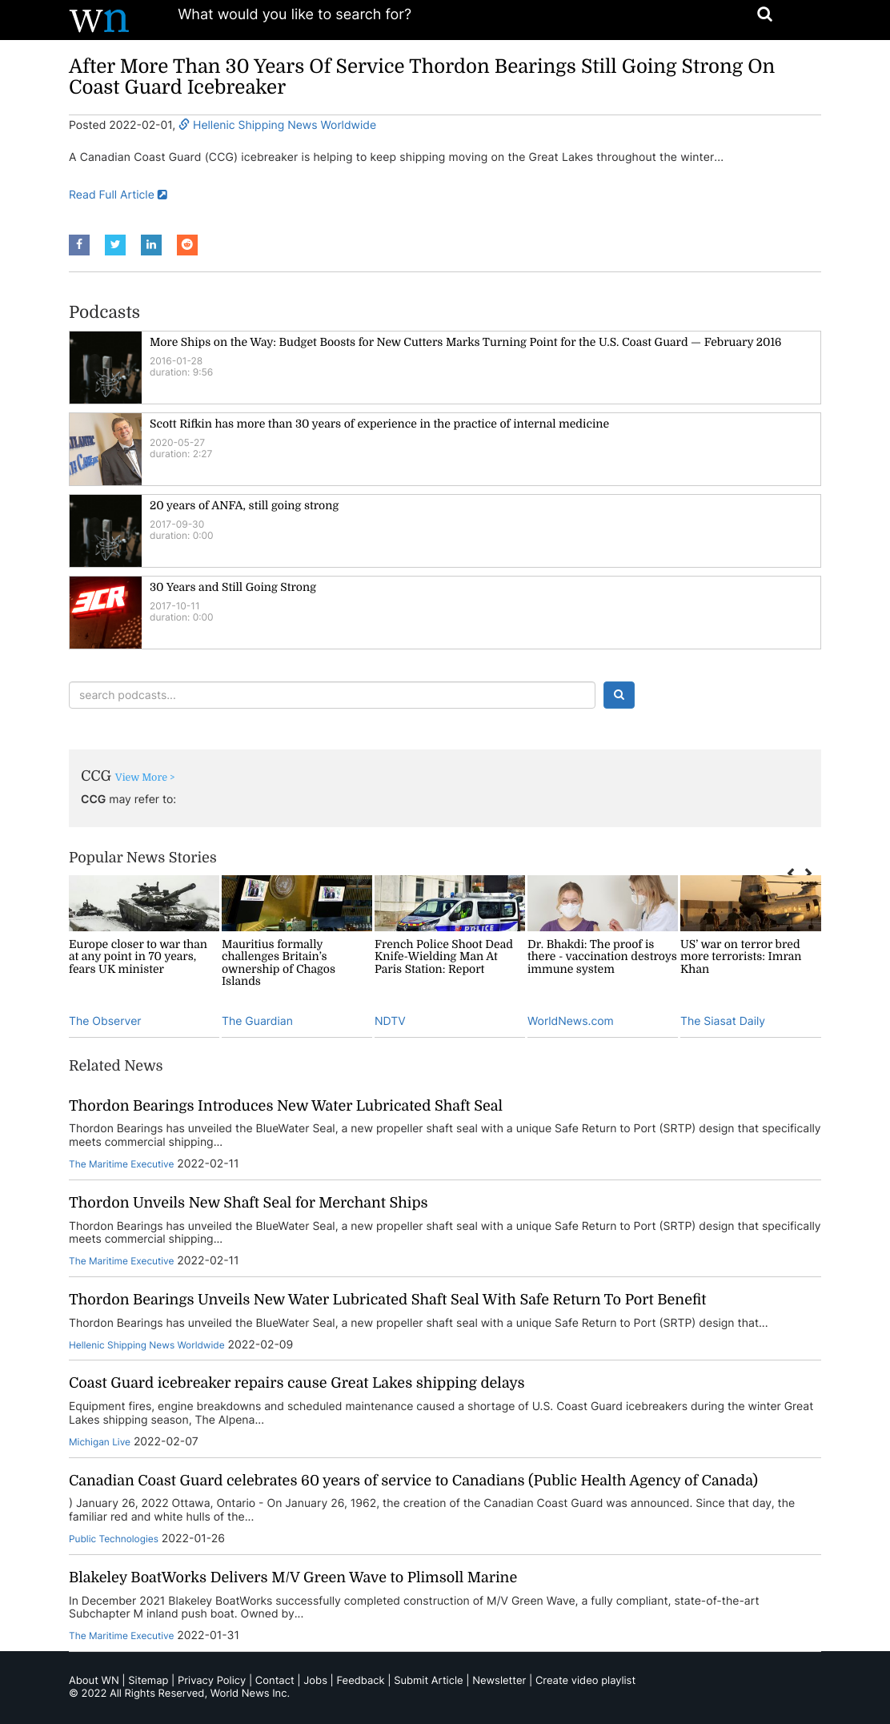Open Public Technologies source link
Image resolution: width=890 pixels, height=1724 pixels.
(x=114, y=1539)
